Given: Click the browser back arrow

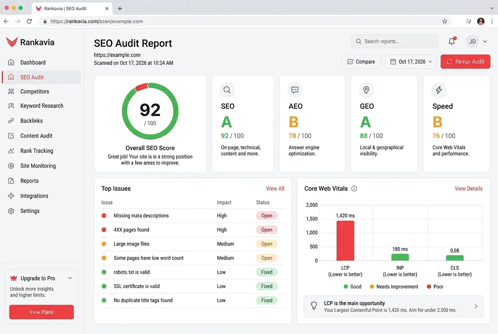Looking at the screenshot, I should pos(6,21).
